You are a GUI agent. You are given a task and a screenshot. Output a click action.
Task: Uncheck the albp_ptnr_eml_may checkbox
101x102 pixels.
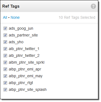(5, 76)
